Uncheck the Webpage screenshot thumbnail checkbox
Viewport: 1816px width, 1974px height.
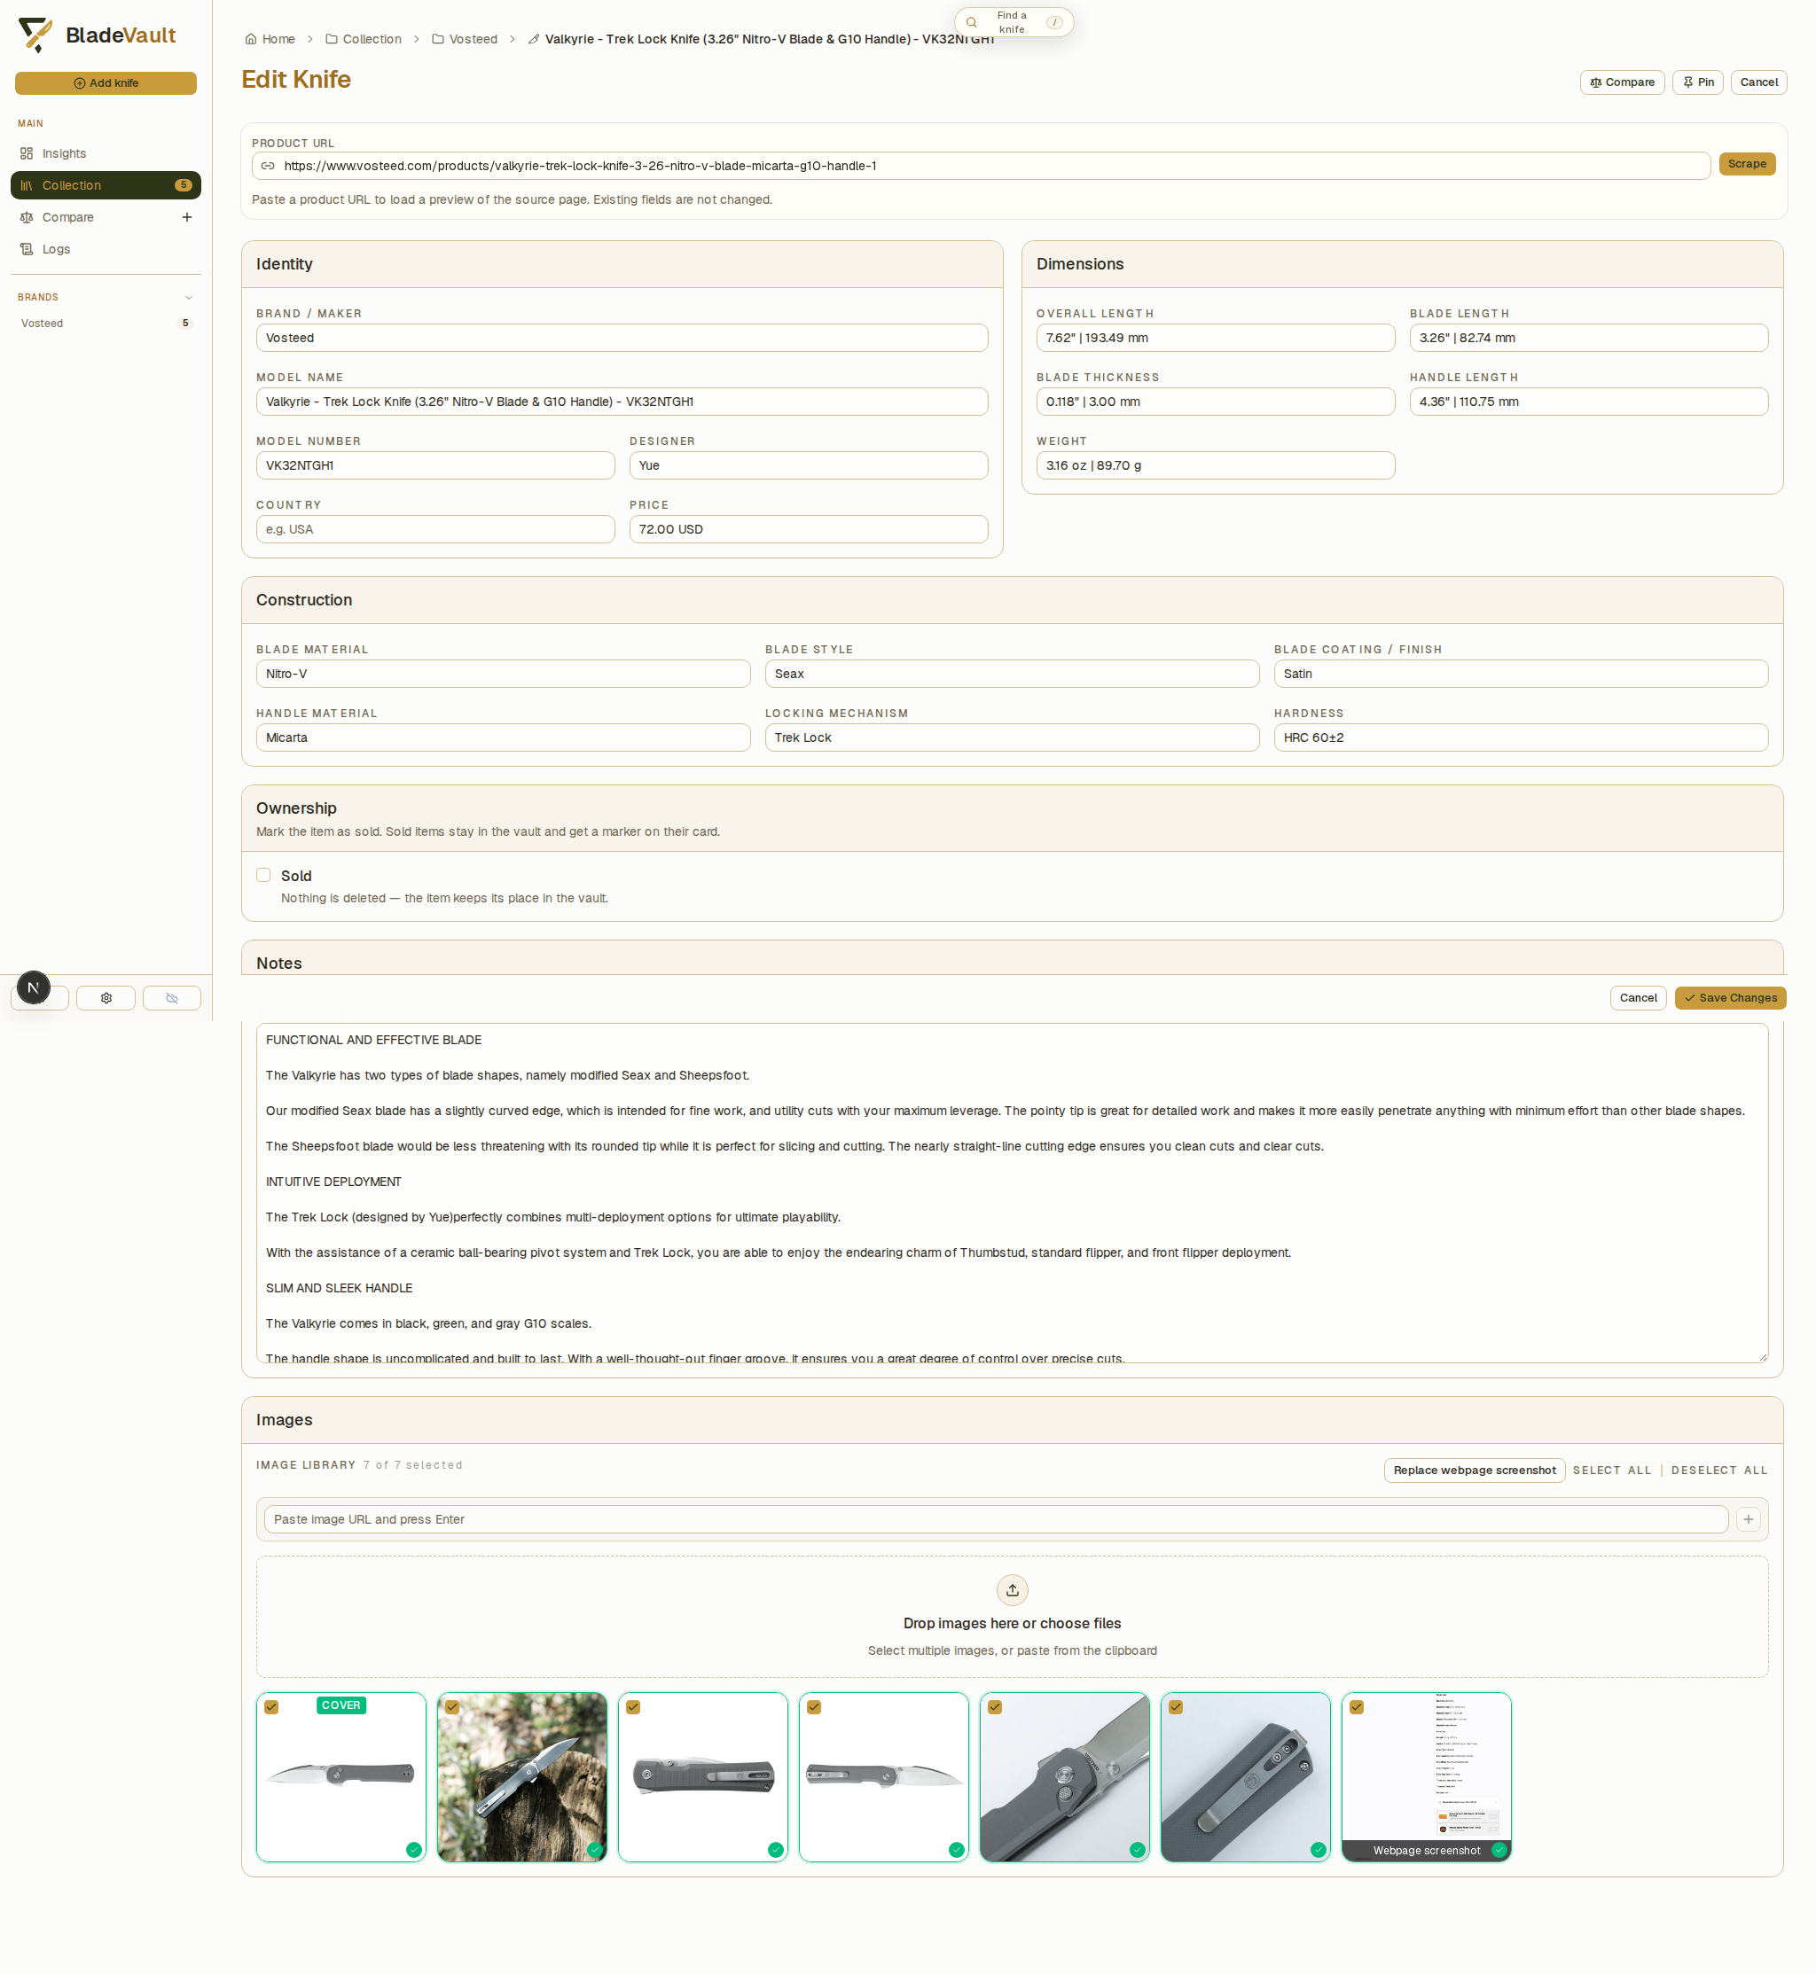coord(1356,1708)
